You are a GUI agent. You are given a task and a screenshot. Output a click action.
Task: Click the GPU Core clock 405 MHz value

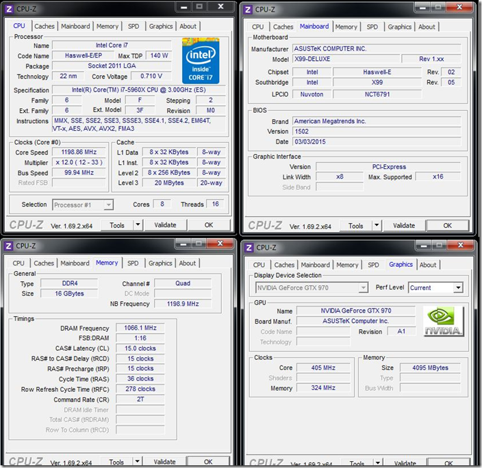323,368
